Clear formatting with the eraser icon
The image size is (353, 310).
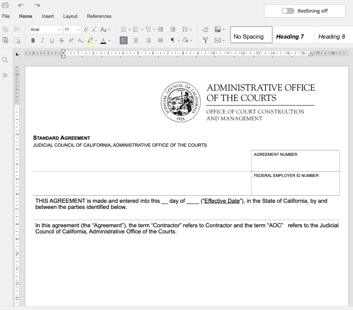click(x=205, y=29)
